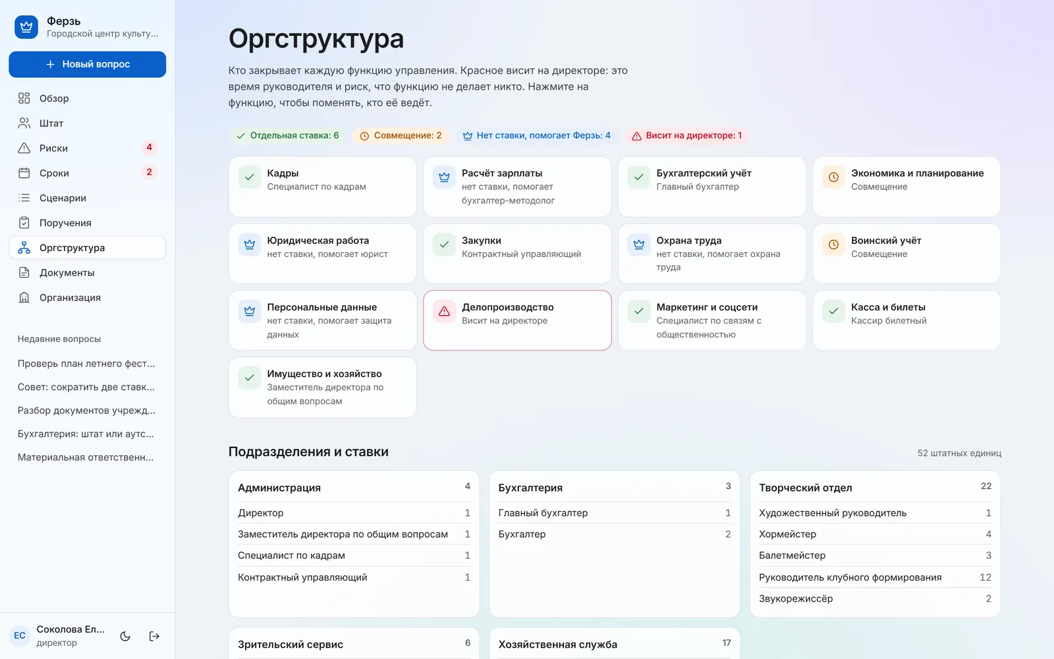Click the Штат people icon
The image size is (1054, 659).
point(24,123)
